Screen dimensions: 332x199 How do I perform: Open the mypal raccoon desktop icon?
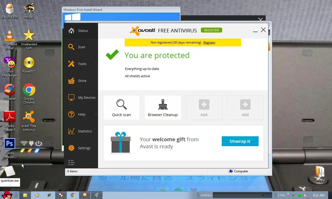point(29,11)
